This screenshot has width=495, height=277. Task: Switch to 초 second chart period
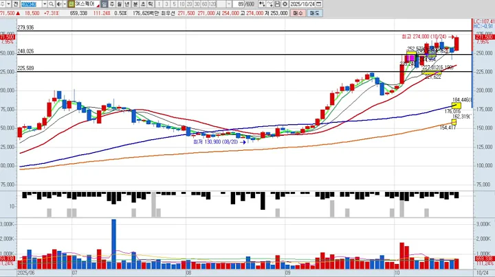point(143,4)
